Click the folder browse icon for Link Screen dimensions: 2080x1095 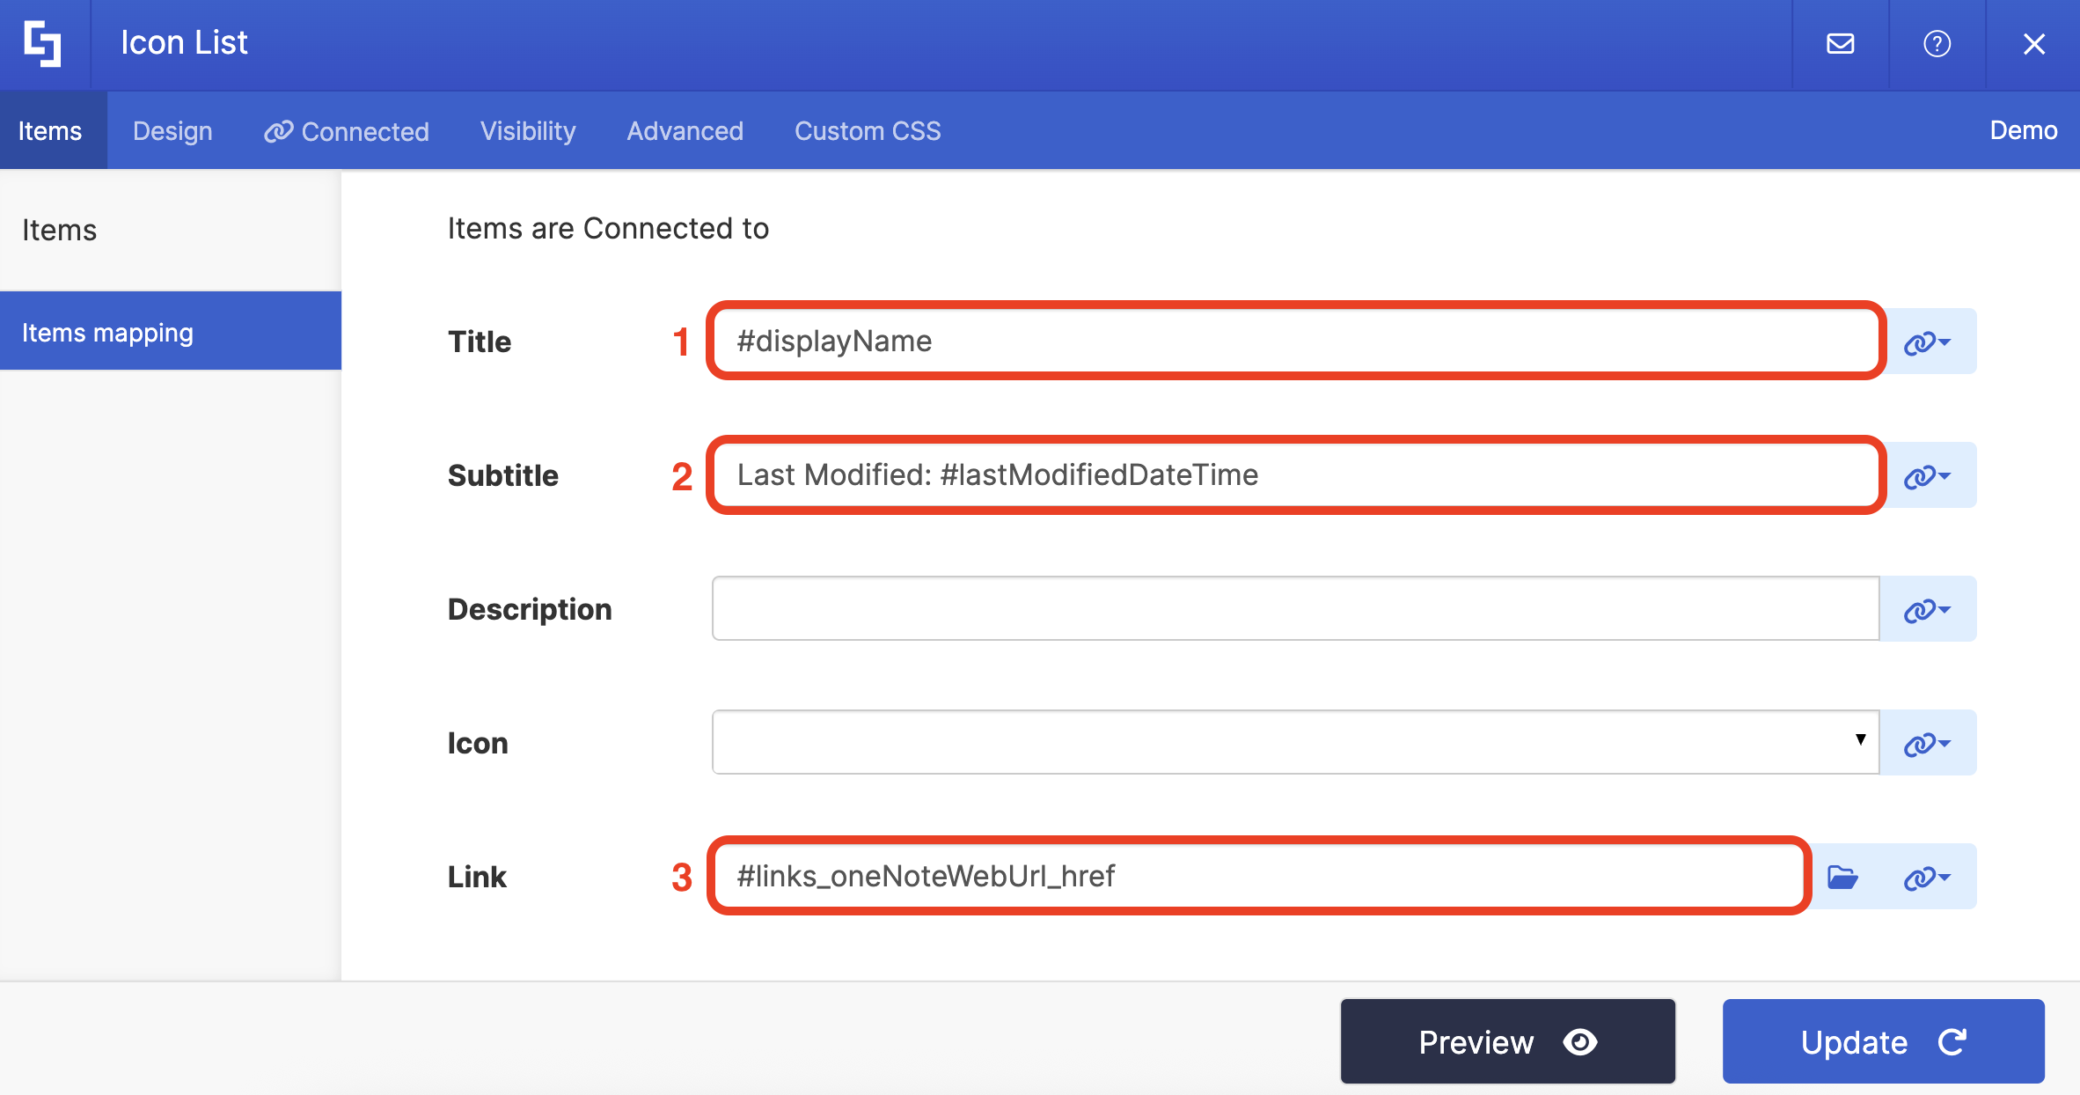tap(1842, 877)
